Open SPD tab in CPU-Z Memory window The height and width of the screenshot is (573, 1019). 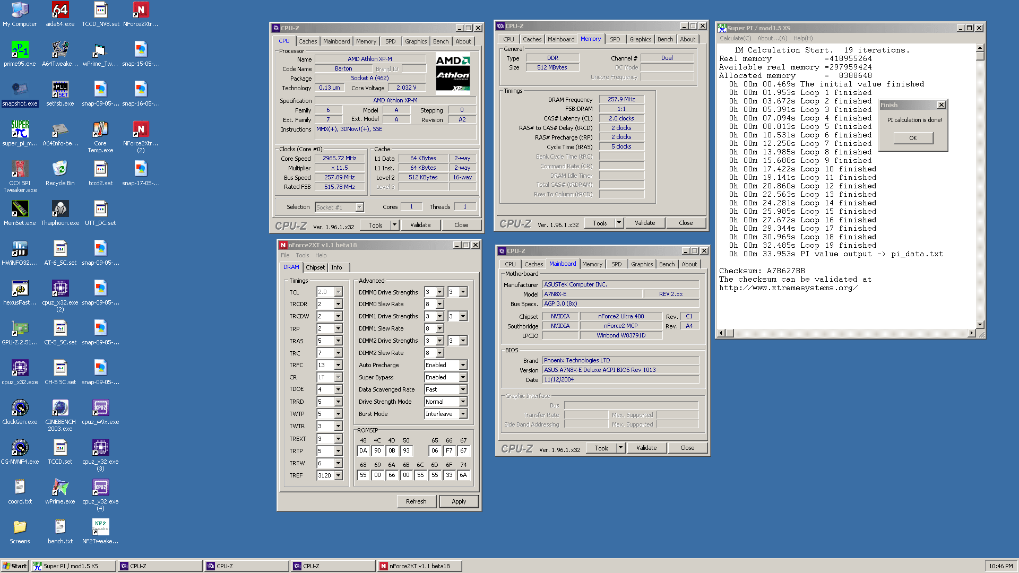615,39
